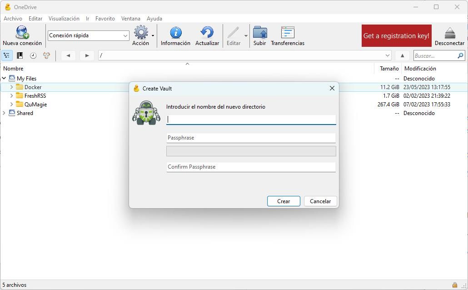468x290 pixels.
Task: Open the Editar menu
Action: 35,19
